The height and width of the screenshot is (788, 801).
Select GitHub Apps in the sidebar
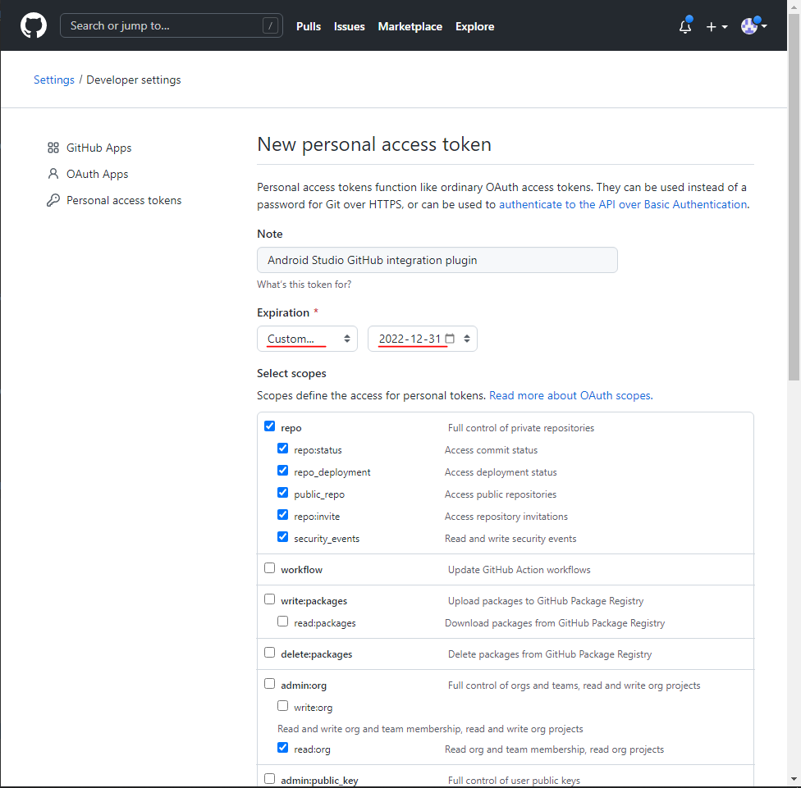point(99,148)
